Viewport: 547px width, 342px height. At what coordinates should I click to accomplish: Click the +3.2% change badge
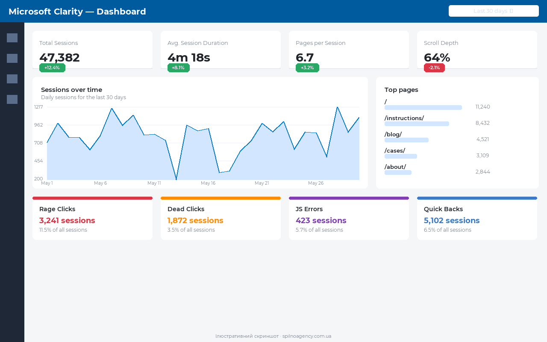pos(307,68)
